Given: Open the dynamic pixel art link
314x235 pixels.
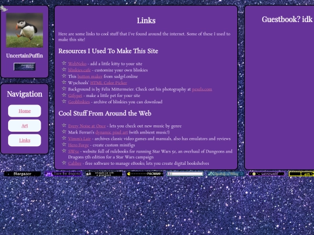Looking at the screenshot, I should pyautogui.click(x=112, y=132).
